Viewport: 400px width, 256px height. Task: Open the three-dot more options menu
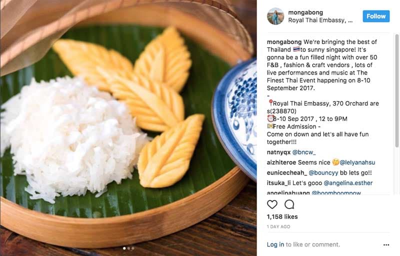(x=386, y=245)
